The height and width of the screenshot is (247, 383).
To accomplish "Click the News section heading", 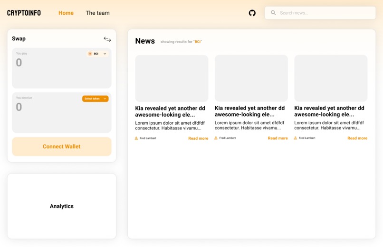I will point(145,41).
